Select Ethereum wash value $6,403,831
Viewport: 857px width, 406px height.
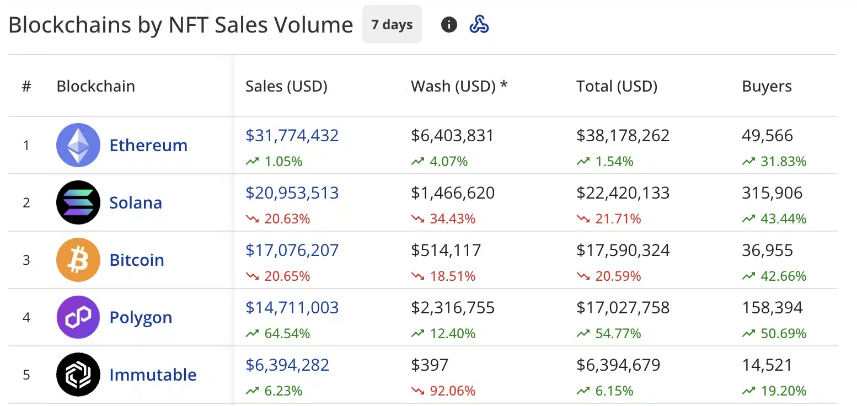point(452,135)
